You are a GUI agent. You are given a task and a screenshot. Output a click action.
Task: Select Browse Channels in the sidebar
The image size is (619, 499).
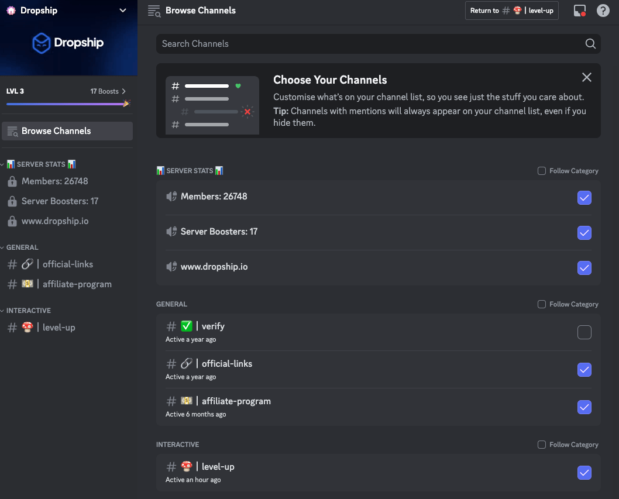click(x=67, y=131)
